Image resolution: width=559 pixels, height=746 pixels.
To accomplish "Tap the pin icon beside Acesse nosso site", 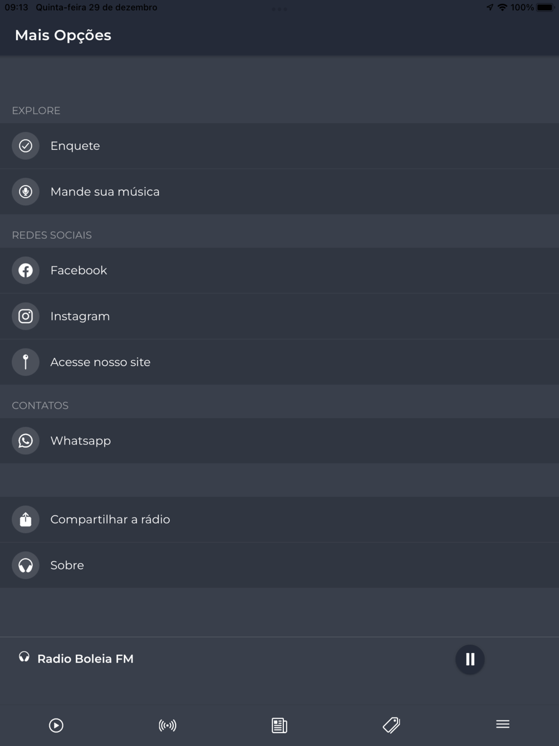I will [x=26, y=362].
